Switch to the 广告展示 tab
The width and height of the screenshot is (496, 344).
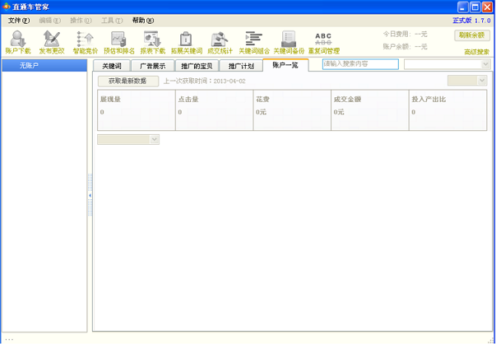[152, 66]
